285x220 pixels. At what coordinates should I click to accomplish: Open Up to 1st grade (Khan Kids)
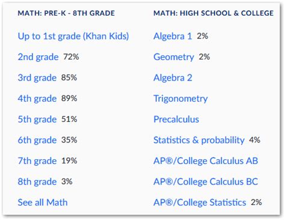pos(73,37)
